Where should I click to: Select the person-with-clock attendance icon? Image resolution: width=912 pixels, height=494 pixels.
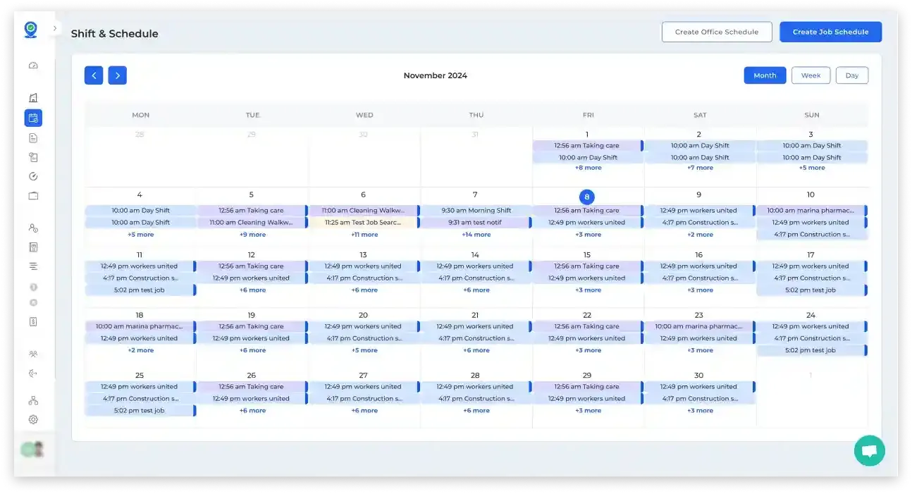33,228
